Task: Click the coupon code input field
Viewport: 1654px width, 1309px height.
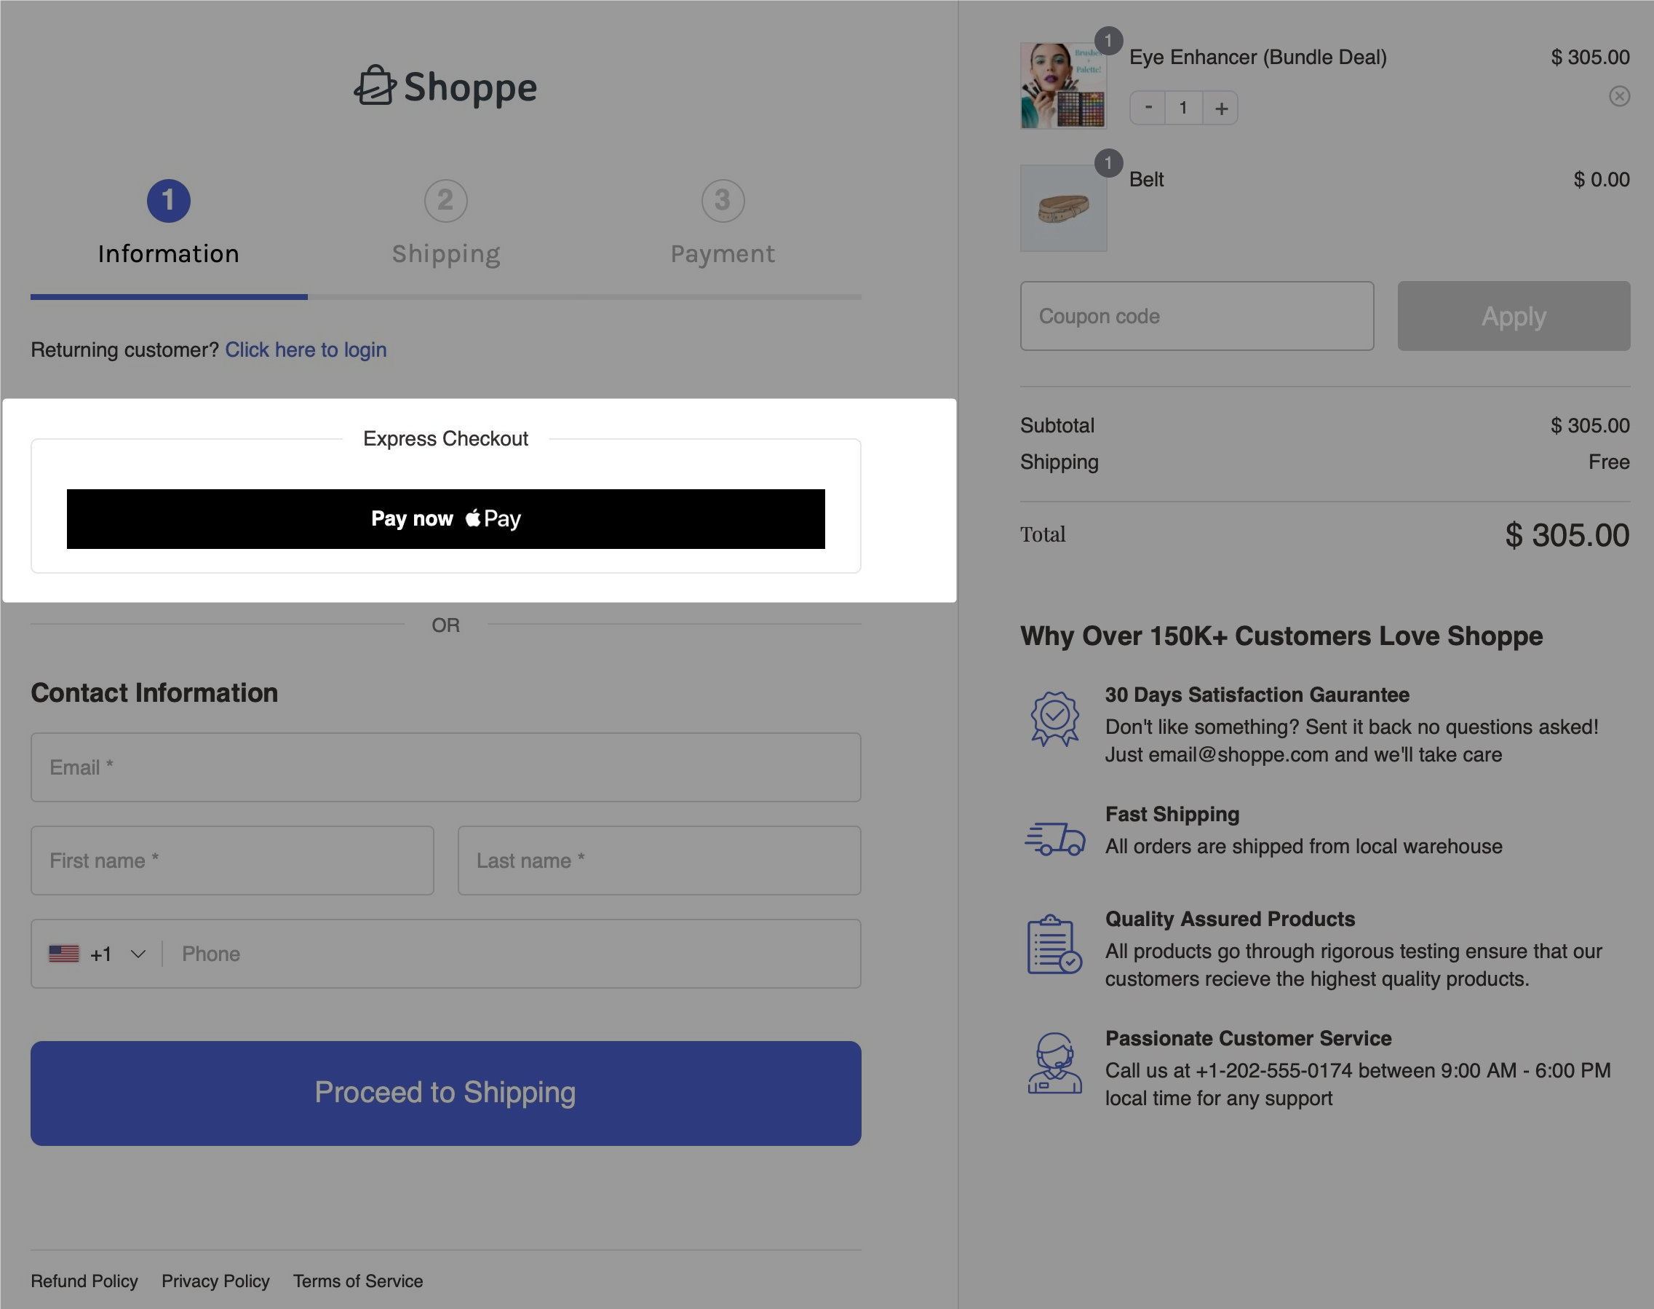Action: [x=1198, y=315]
